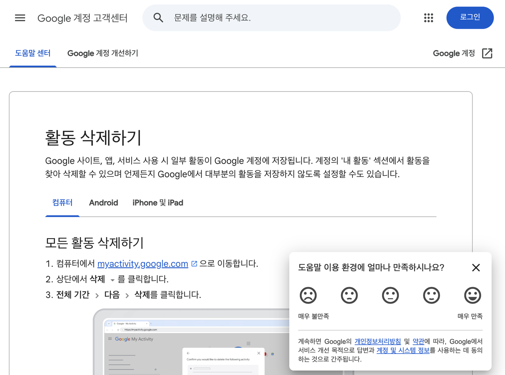This screenshot has height=375, width=505.
Task: Click the 매우 불만족 label
Action: click(x=313, y=316)
